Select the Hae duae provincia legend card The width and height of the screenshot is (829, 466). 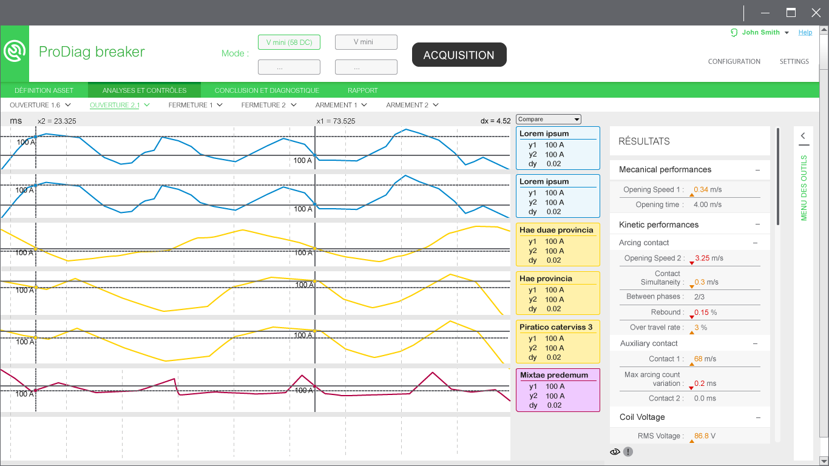point(558,245)
